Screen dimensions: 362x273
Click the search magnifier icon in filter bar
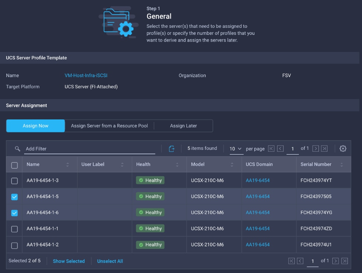(17, 149)
